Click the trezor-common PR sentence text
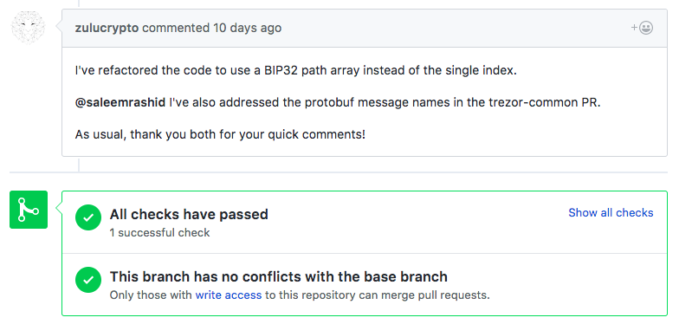The width and height of the screenshot is (679, 324). pos(338,102)
